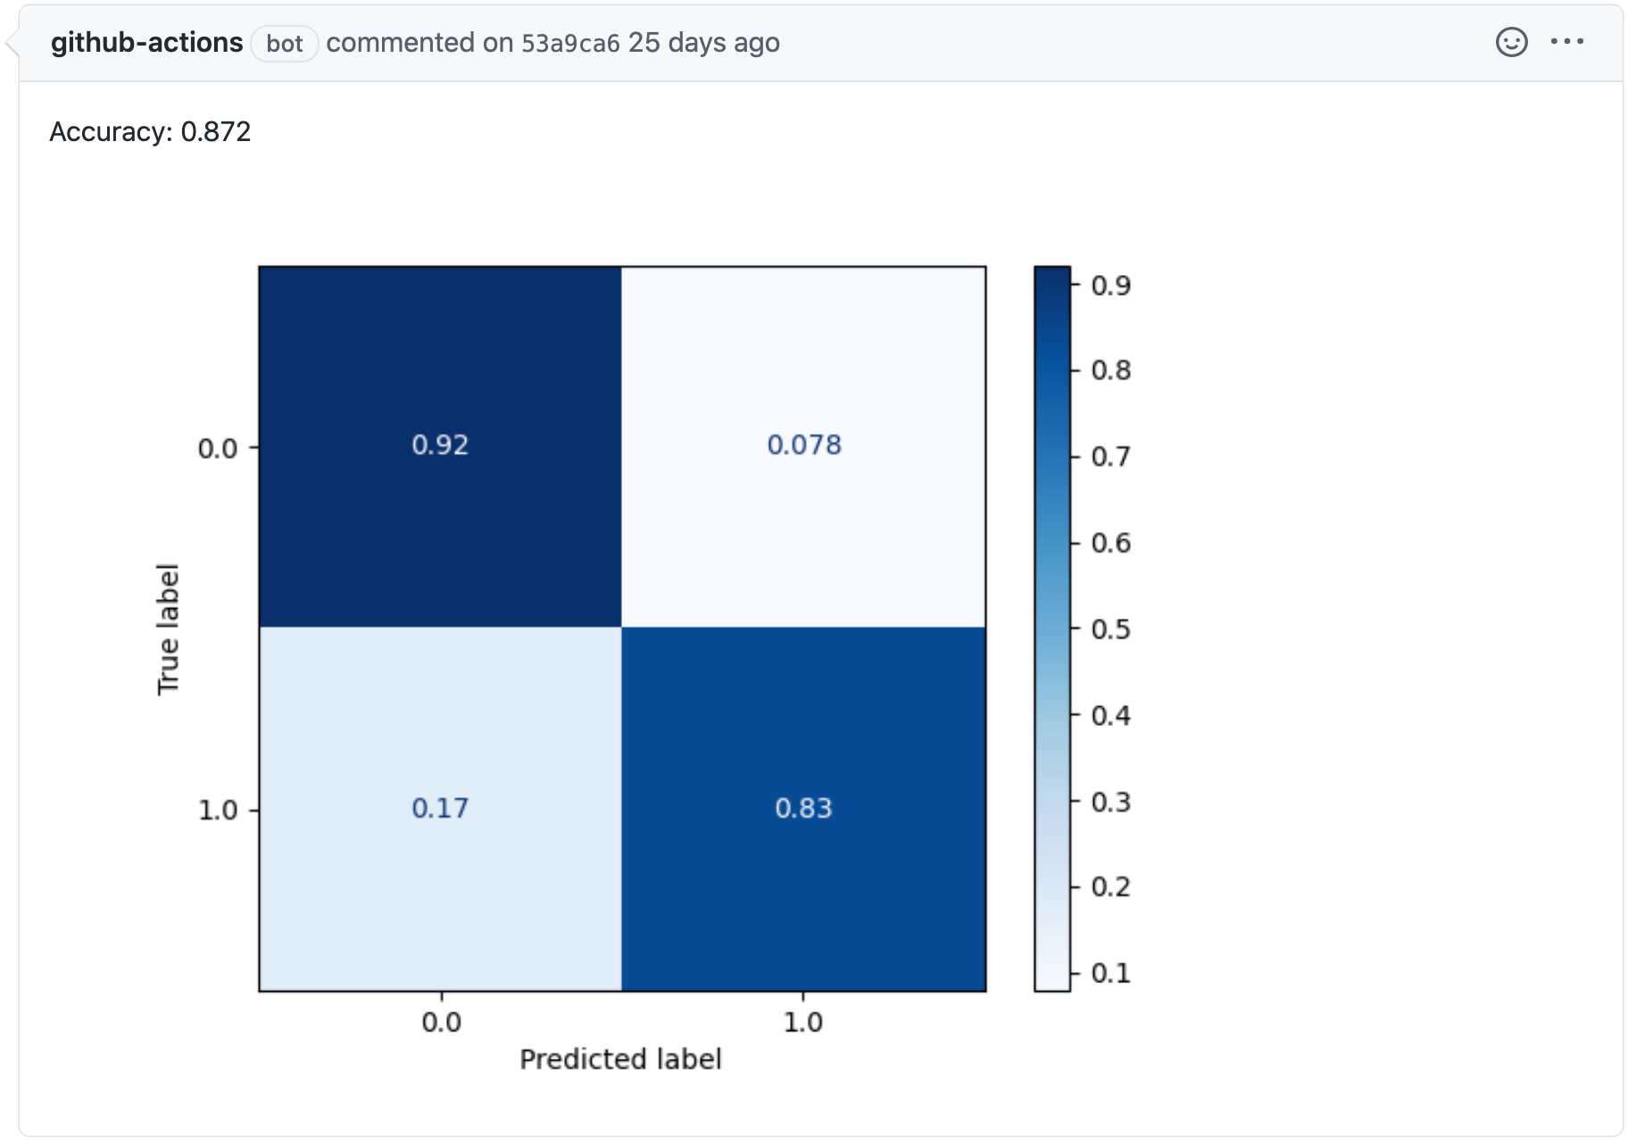
Task: Click the 1.0 tick on the True label axis
Action: point(218,811)
